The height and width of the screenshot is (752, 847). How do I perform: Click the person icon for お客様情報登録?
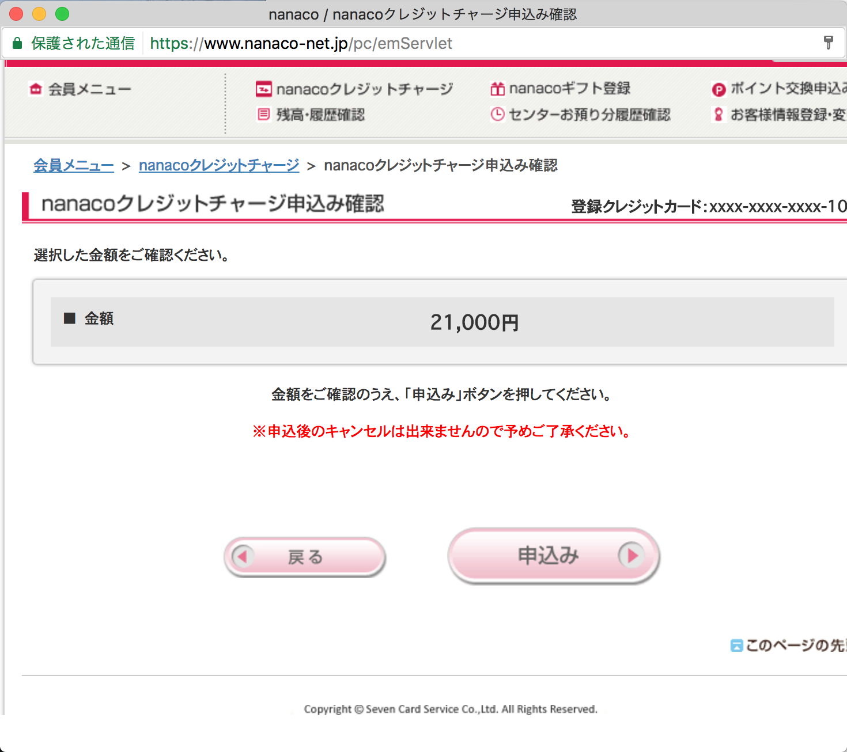pos(719,114)
